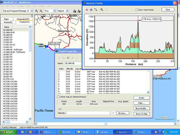Open the Edit menu
Image resolution: width=180 pixels, height=135 pixels.
pos(8,6)
